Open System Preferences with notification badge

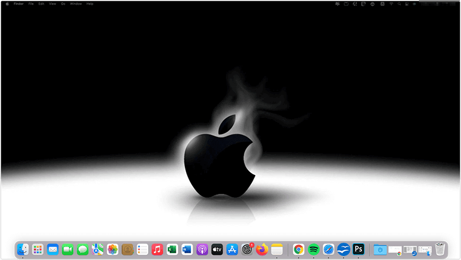pos(247,249)
